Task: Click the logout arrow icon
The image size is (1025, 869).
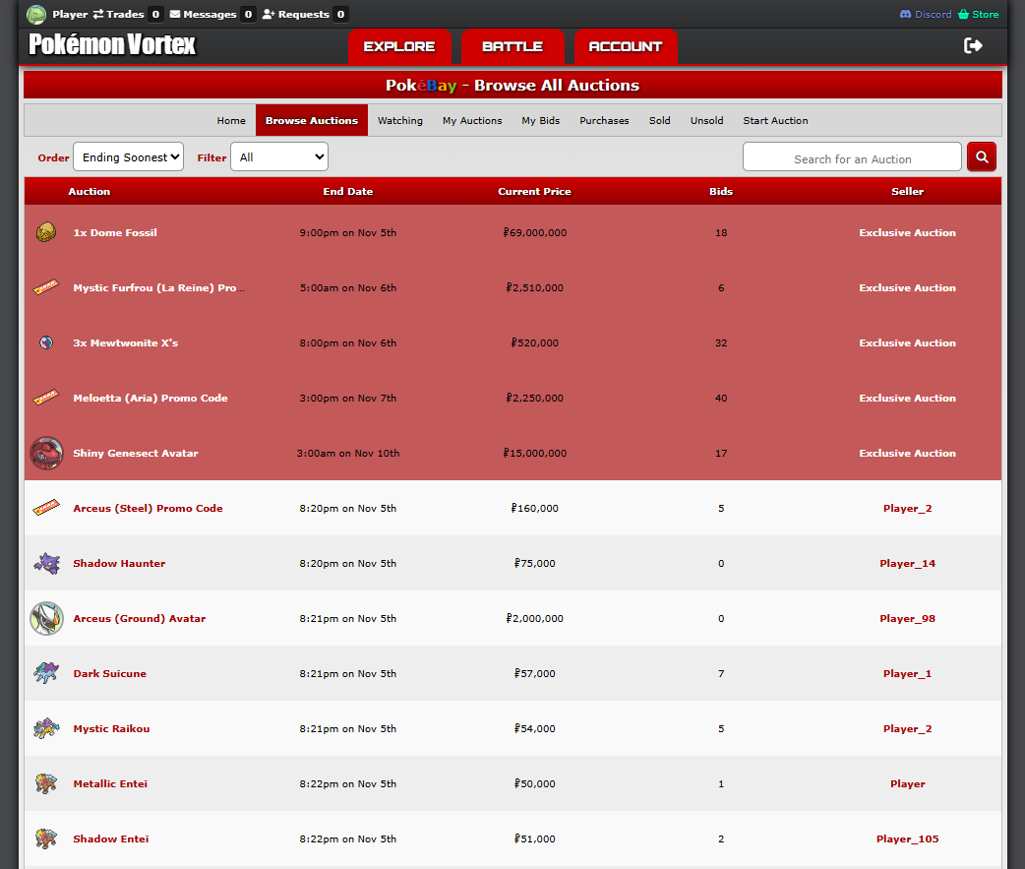Action: [973, 45]
